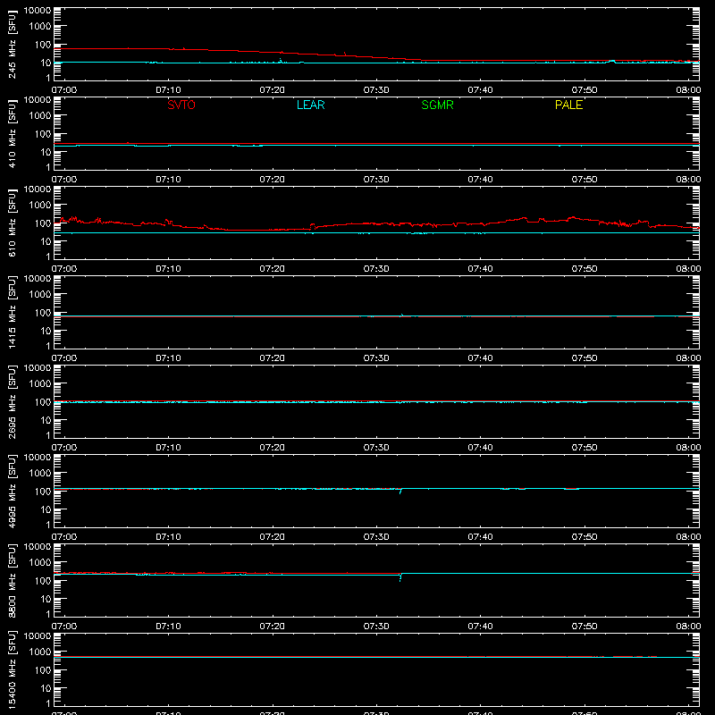715x715 pixels.
Task: Click the 07:40 tick under the 610 MHz panel
Action: click(480, 269)
